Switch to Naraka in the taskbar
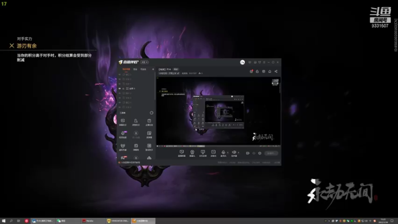The width and height of the screenshot is (398, 224). (93, 221)
